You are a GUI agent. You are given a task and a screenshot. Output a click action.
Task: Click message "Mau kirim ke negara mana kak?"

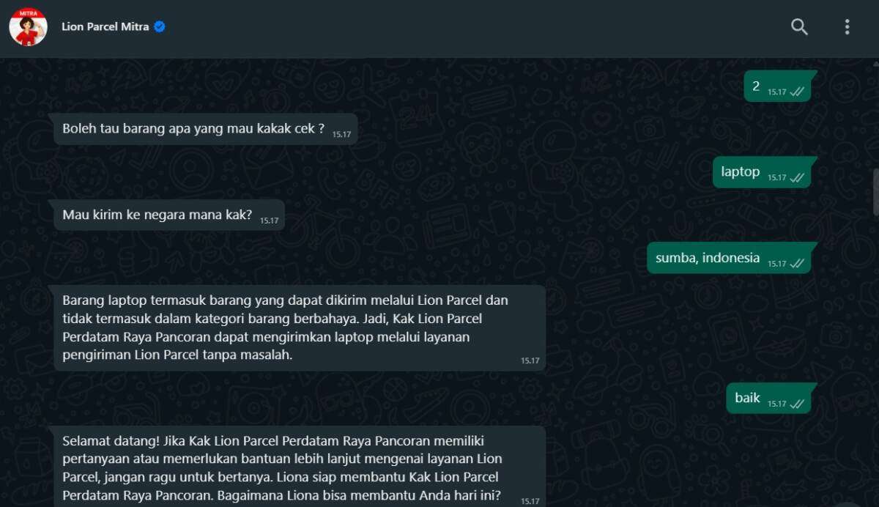(169, 215)
